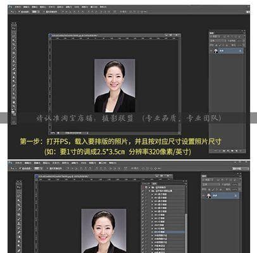Select the Move tool in the lower Photoshop toolbar
Viewport: 257px width, 253px height.
point(19,187)
